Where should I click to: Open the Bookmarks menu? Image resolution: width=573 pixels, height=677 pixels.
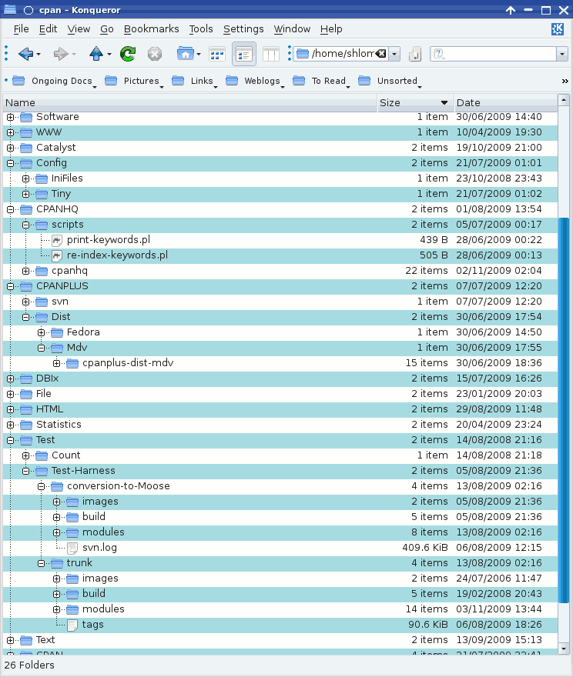(151, 29)
